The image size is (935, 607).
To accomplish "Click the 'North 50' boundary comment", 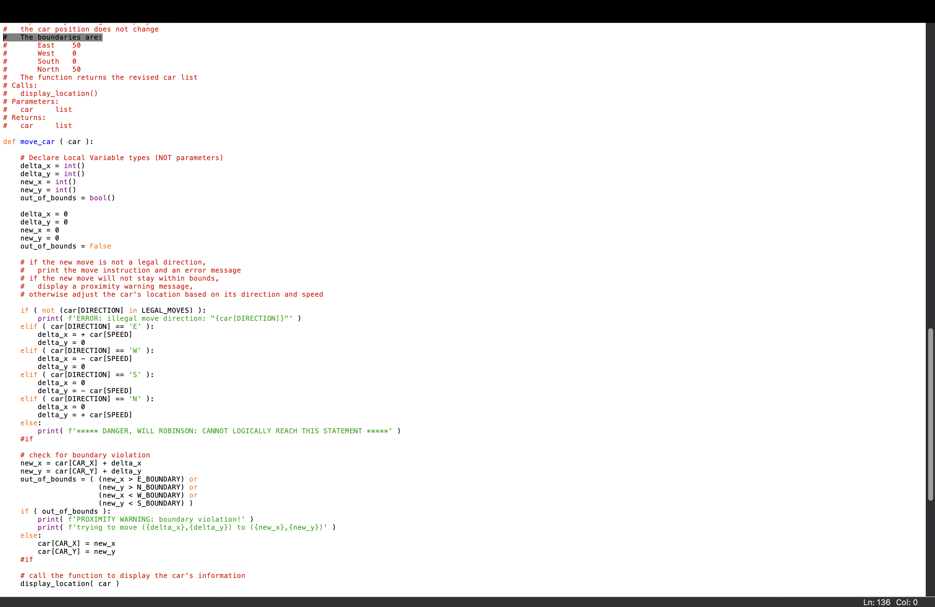I will pyautogui.click(x=59, y=70).
